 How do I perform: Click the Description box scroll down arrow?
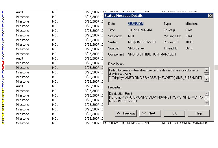point(207,79)
